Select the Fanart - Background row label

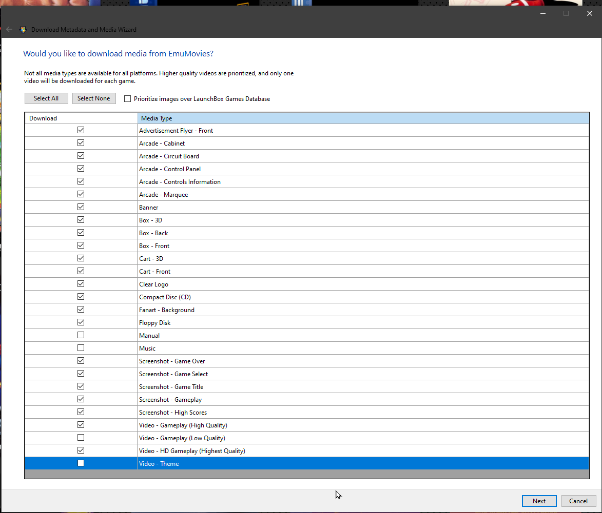[x=167, y=310]
